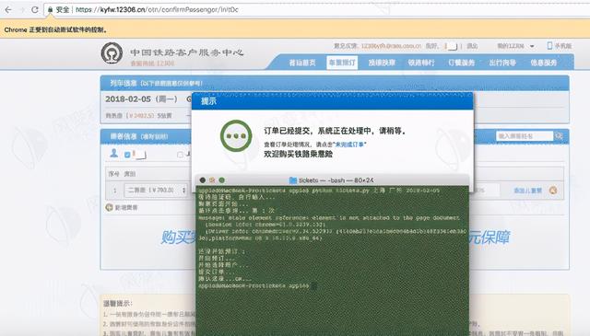
Task: Click the terminal title 'tickets — -bash — 80×24'
Action: pyautogui.click(x=336, y=180)
